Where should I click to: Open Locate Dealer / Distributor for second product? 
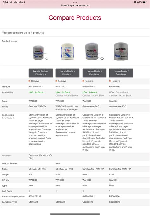click(x=67, y=73)
